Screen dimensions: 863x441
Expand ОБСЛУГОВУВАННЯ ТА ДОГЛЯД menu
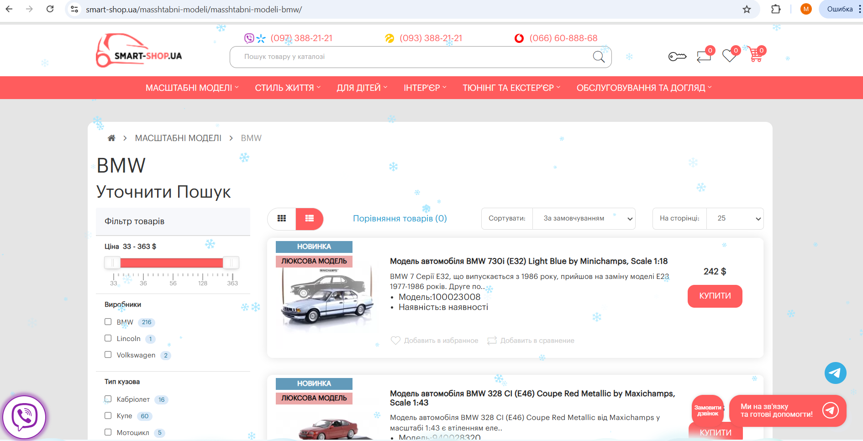[644, 88]
